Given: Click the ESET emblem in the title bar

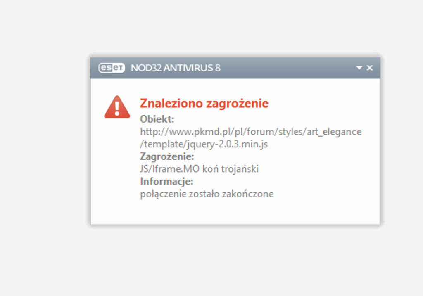Looking at the screenshot, I should point(112,68).
